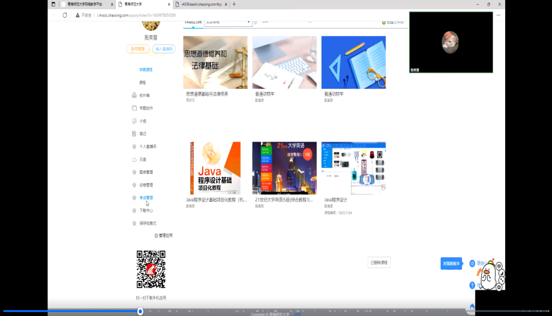Viewport: 552px width, 316px height.
Task: Click the QR code for mobile app download
Action: click(151, 269)
